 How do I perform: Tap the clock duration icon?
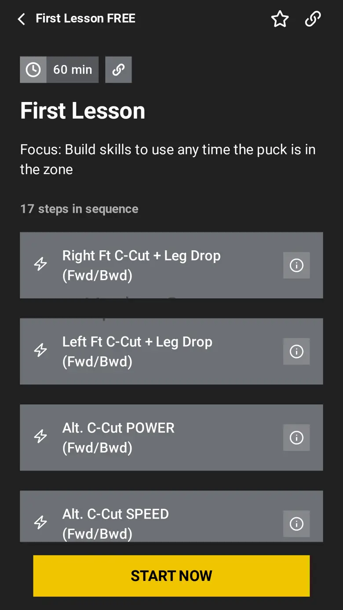click(33, 69)
